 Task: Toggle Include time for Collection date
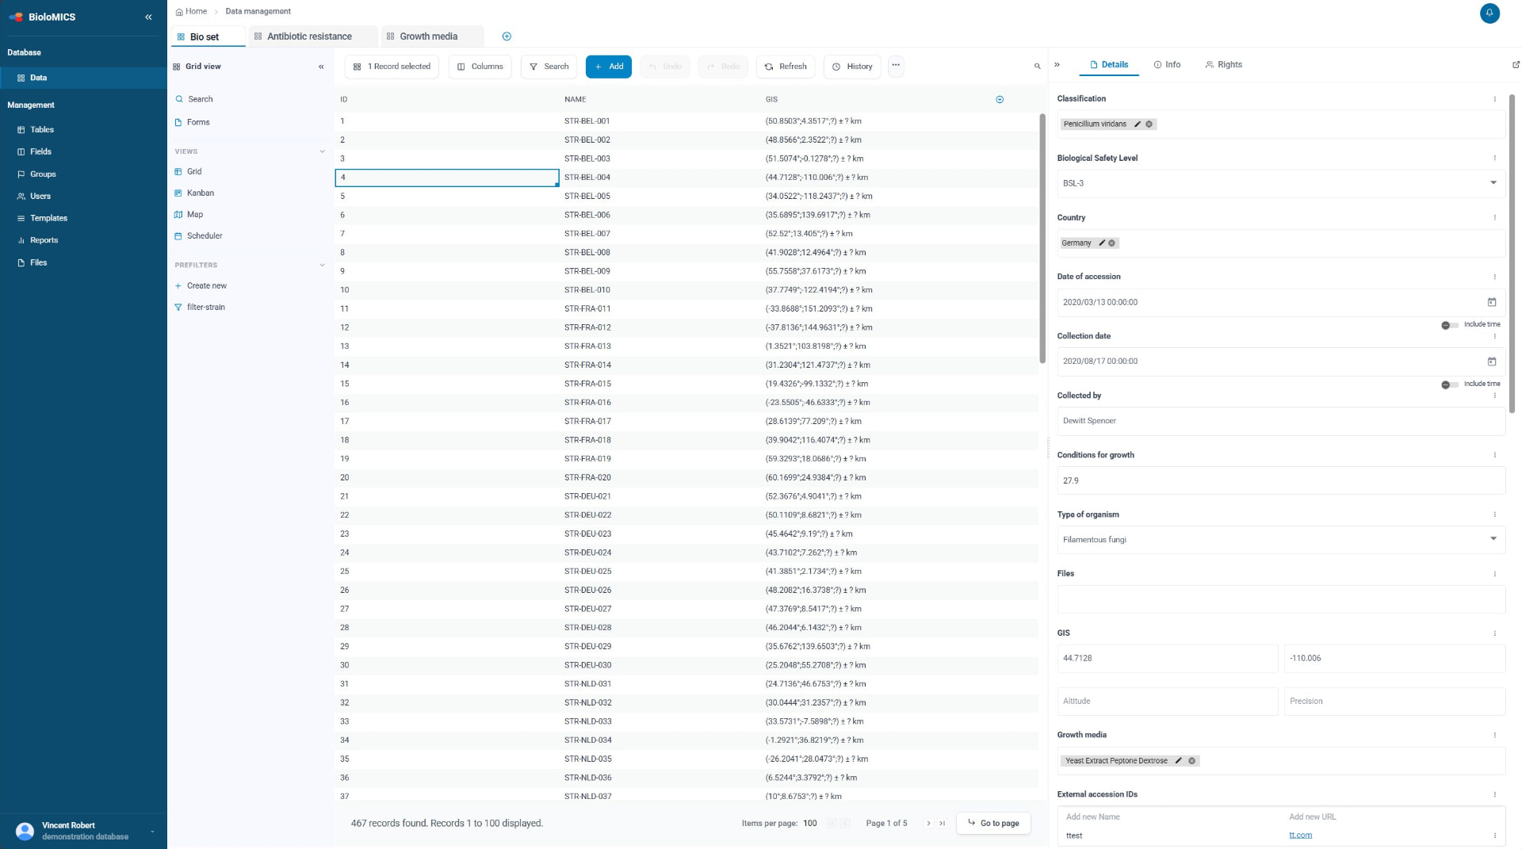click(1449, 384)
